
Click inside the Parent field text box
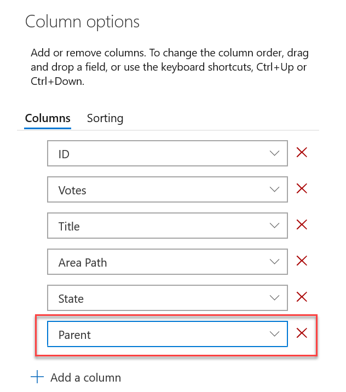(153, 335)
